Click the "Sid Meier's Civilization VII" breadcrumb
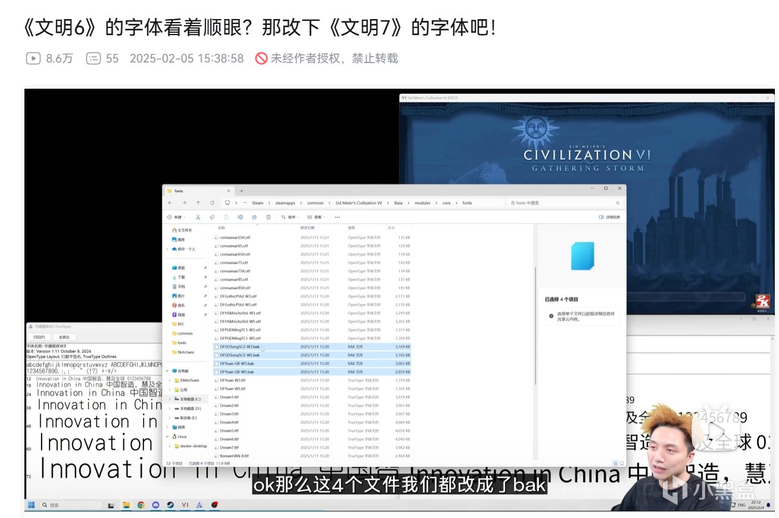 [360, 203]
